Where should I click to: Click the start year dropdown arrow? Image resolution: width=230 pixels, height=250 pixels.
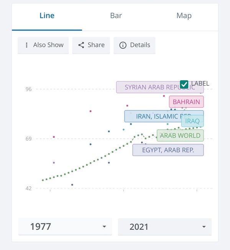(x=104, y=227)
